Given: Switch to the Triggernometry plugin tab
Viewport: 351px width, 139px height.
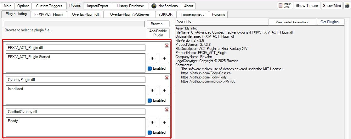Looking at the screenshot, I should [193, 14].
